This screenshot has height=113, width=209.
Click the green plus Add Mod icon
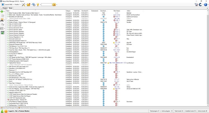pyautogui.click(x=2, y=12)
